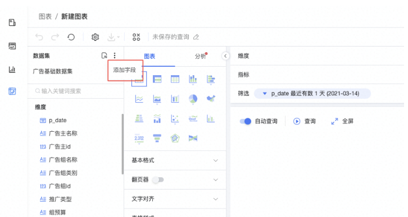Image resolution: width=408 pixels, height=217 pixels.
Task: Open the highlighted query icon in left sidebar
Action: point(12,91)
